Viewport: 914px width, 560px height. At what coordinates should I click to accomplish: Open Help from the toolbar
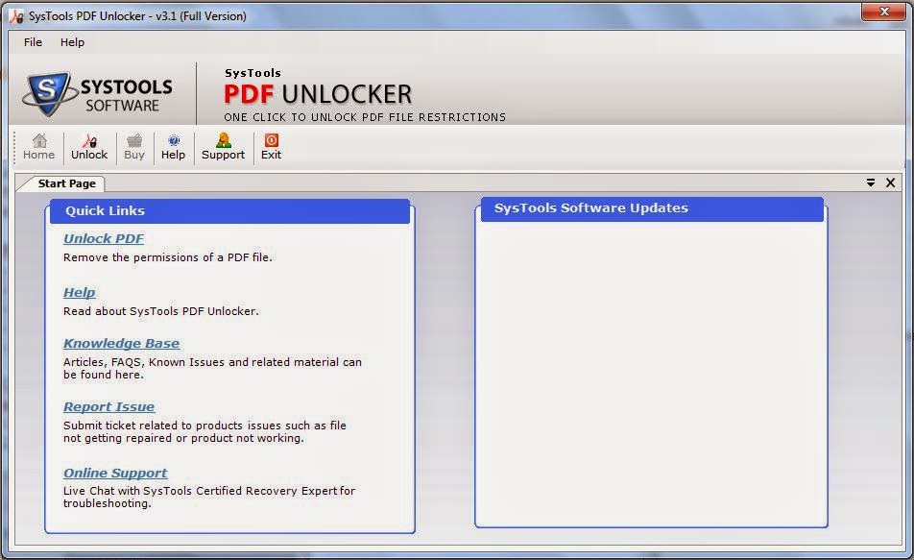(173, 147)
